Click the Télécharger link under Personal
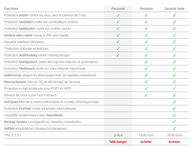194x146 pixels. point(118,142)
